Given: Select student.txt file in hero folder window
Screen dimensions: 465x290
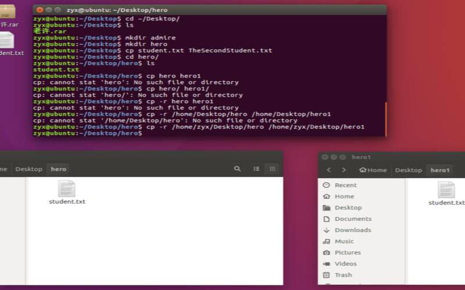Looking at the screenshot, I should pyautogui.click(x=67, y=192).
